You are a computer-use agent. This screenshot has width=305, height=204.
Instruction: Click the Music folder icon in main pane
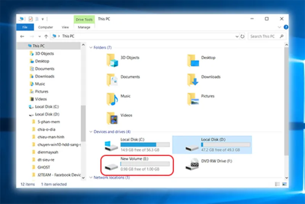(112, 99)
